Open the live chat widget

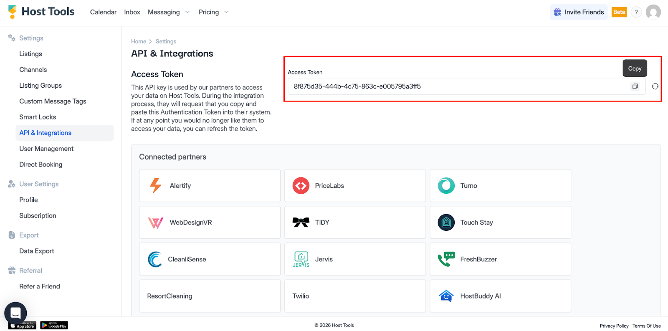(15, 313)
